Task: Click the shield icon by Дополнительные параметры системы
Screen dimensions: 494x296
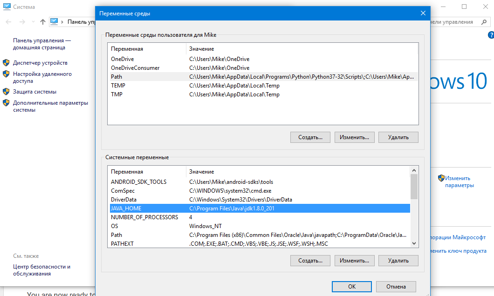Action: [6, 103]
